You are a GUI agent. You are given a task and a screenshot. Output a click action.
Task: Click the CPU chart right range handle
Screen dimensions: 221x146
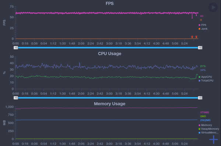[200, 98]
